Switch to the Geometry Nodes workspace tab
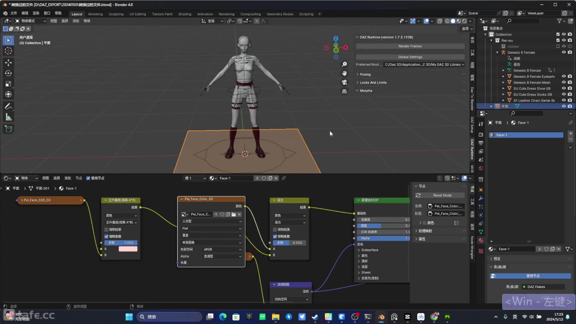 click(x=280, y=14)
